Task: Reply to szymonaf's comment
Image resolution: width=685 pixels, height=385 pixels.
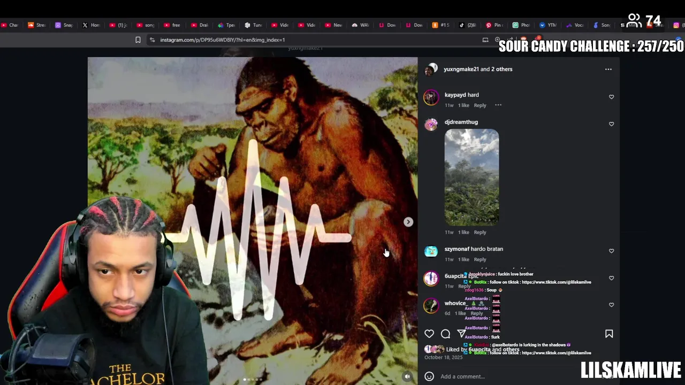Action: [x=480, y=259]
